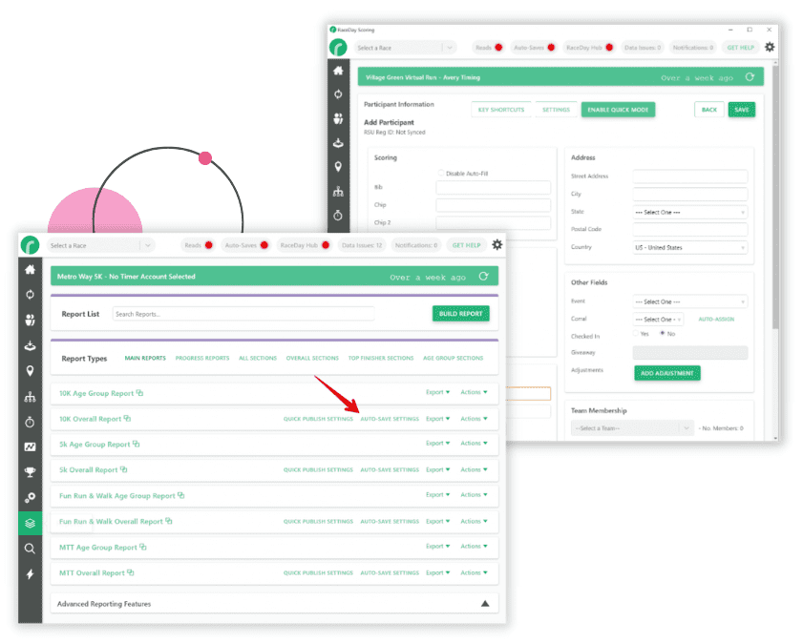
Task: Click the Key Shortcuts button
Action: [x=501, y=110]
